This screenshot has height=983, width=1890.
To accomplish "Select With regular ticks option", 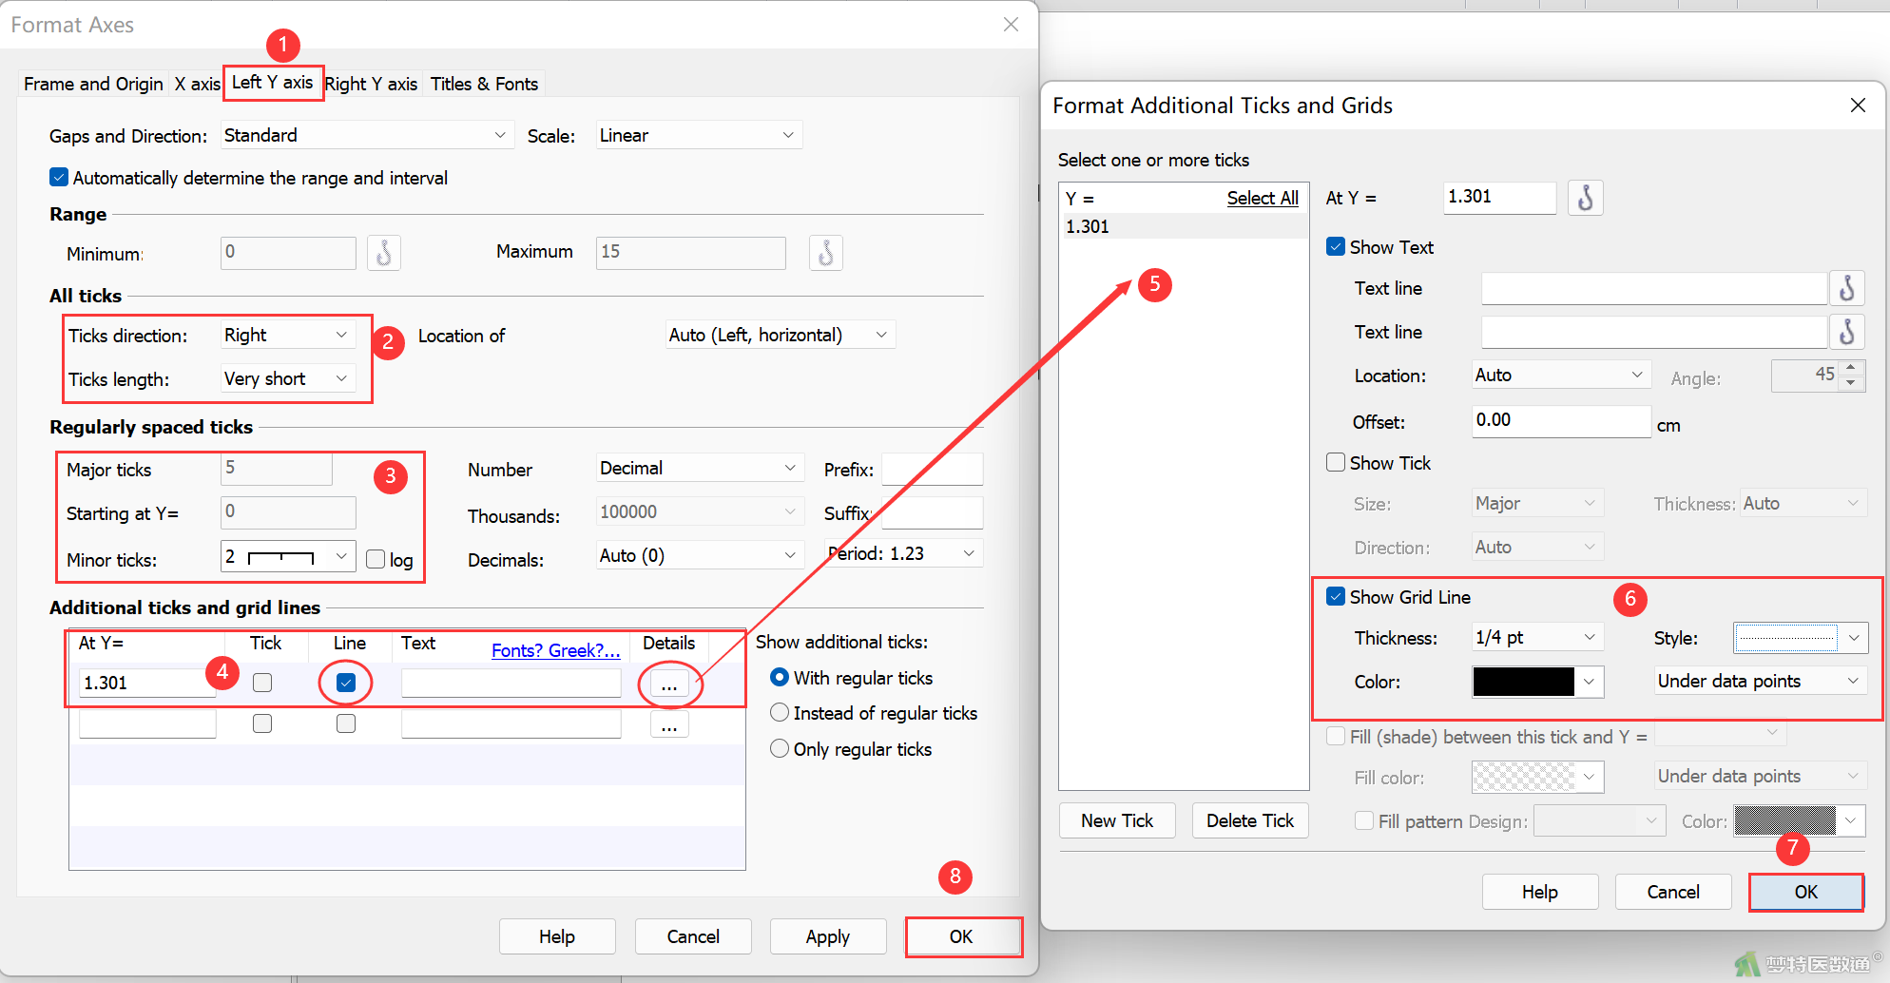I will (x=780, y=677).
